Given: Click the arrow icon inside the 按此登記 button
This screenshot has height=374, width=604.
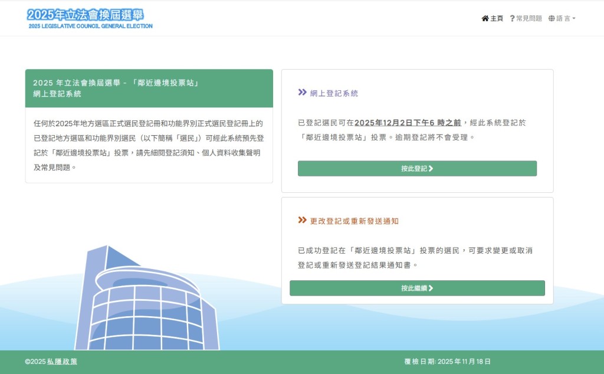Looking at the screenshot, I should pos(430,168).
